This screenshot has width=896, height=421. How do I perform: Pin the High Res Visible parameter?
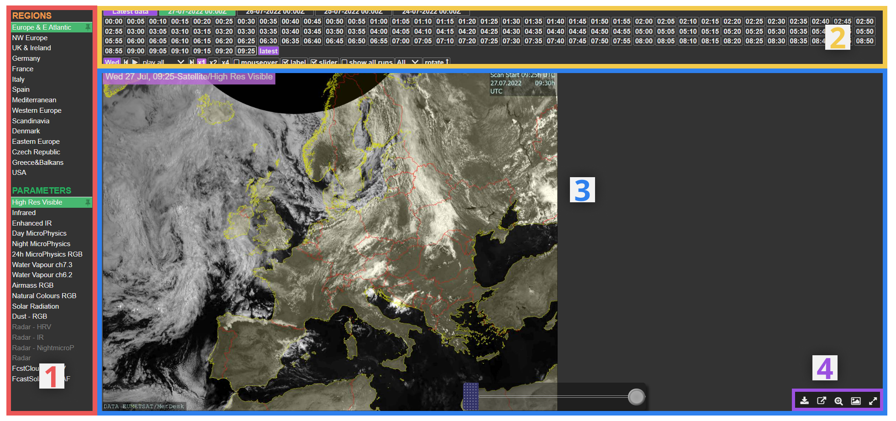click(88, 202)
